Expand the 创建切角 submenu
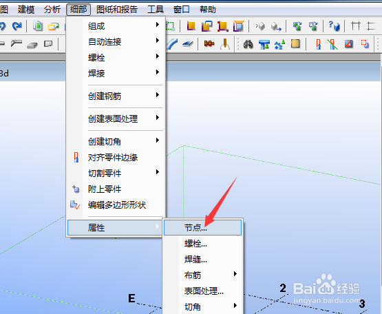The height and width of the screenshot is (314, 382). pyautogui.click(x=116, y=141)
